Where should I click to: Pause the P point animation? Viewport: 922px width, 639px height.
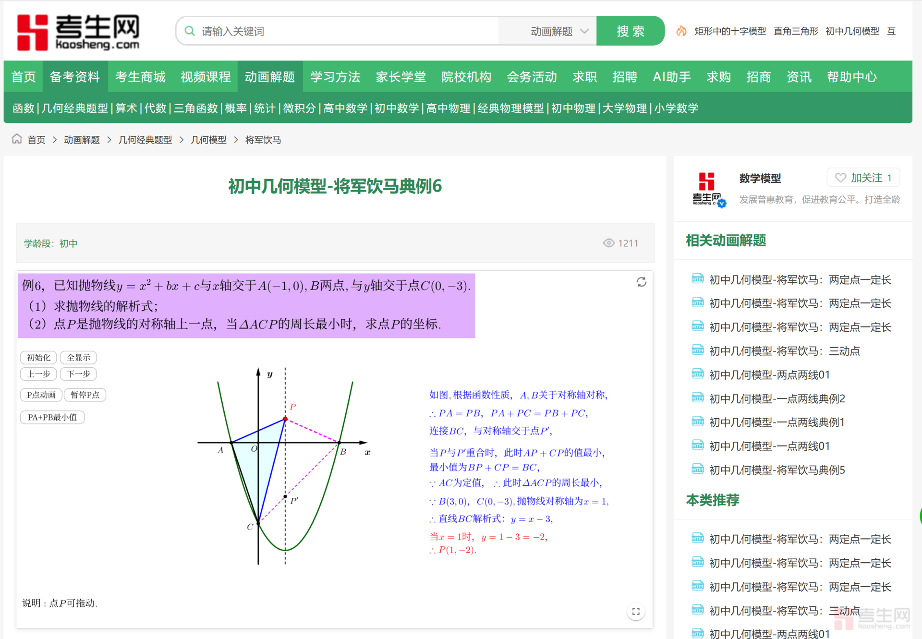[x=85, y=395]
